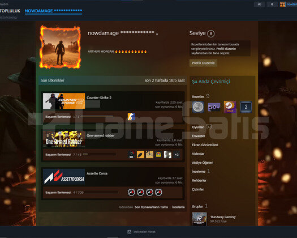Click the orange feather achievement icon
This screenshot has height=238, width=297.
click(140, 155)
